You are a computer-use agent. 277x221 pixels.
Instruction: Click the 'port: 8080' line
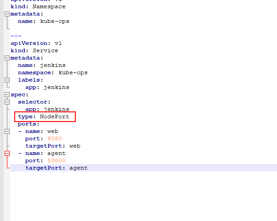point(44,138)
